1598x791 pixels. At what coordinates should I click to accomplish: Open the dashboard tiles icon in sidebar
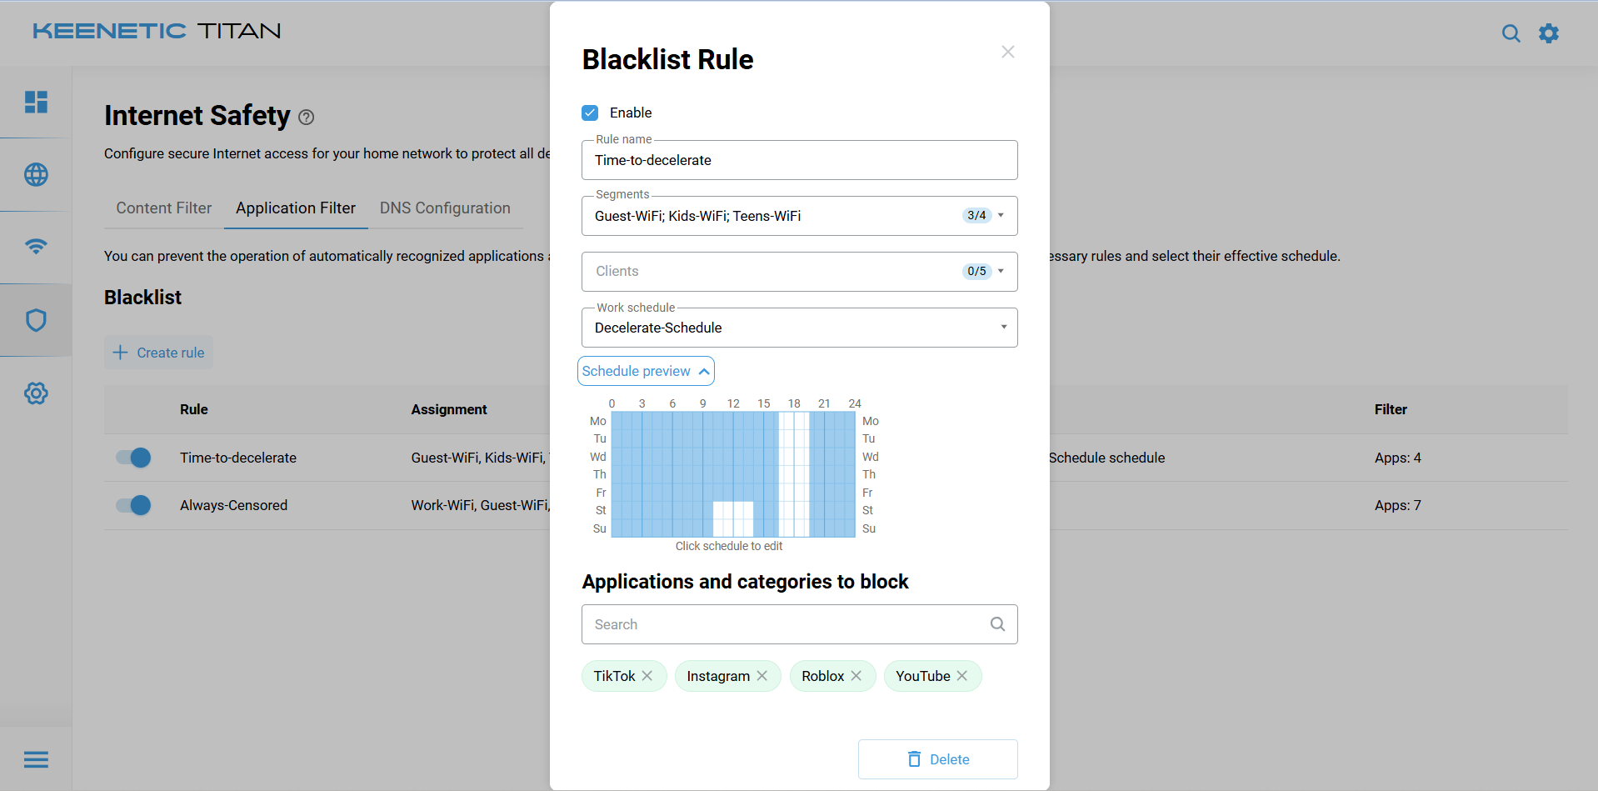click(36, 102)
